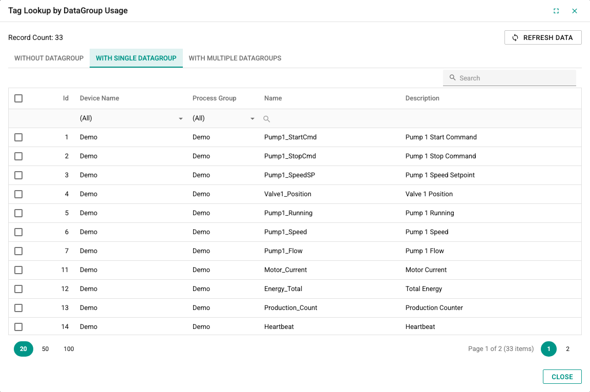Sort by the Description column header
Screen dimensions: 590x392
pyautogui.click(x=422, y=98)
